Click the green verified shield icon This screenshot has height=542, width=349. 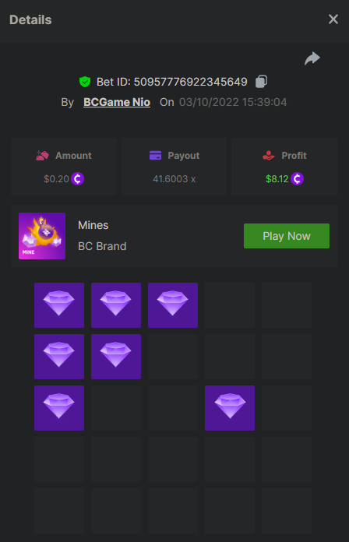85,82
